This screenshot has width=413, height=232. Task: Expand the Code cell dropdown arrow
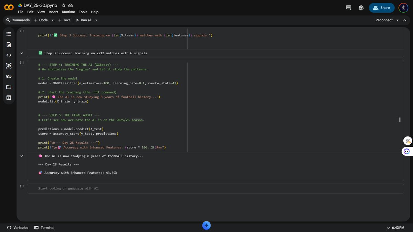point(53,20)
